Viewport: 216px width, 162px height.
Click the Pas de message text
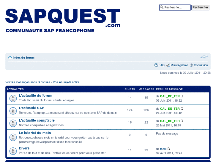pos(167,133)
